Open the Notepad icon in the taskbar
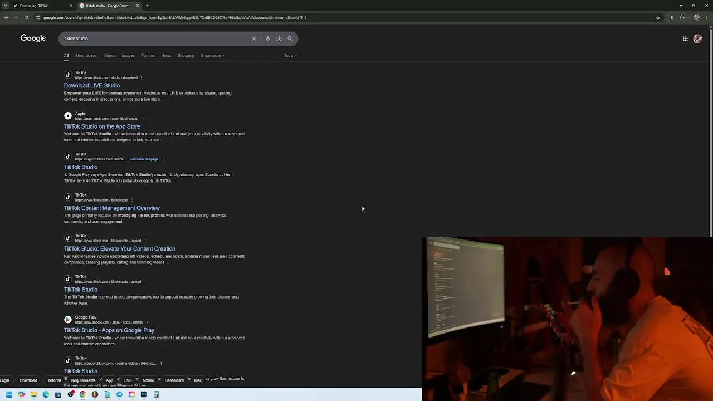Image resolution: width=713 pixels, height=401 pixels. (x=107, y=394)
